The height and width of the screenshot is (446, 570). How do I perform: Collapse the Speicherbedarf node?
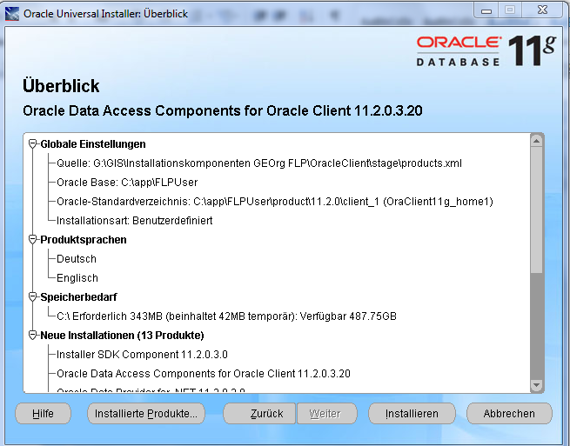point(33,296)
